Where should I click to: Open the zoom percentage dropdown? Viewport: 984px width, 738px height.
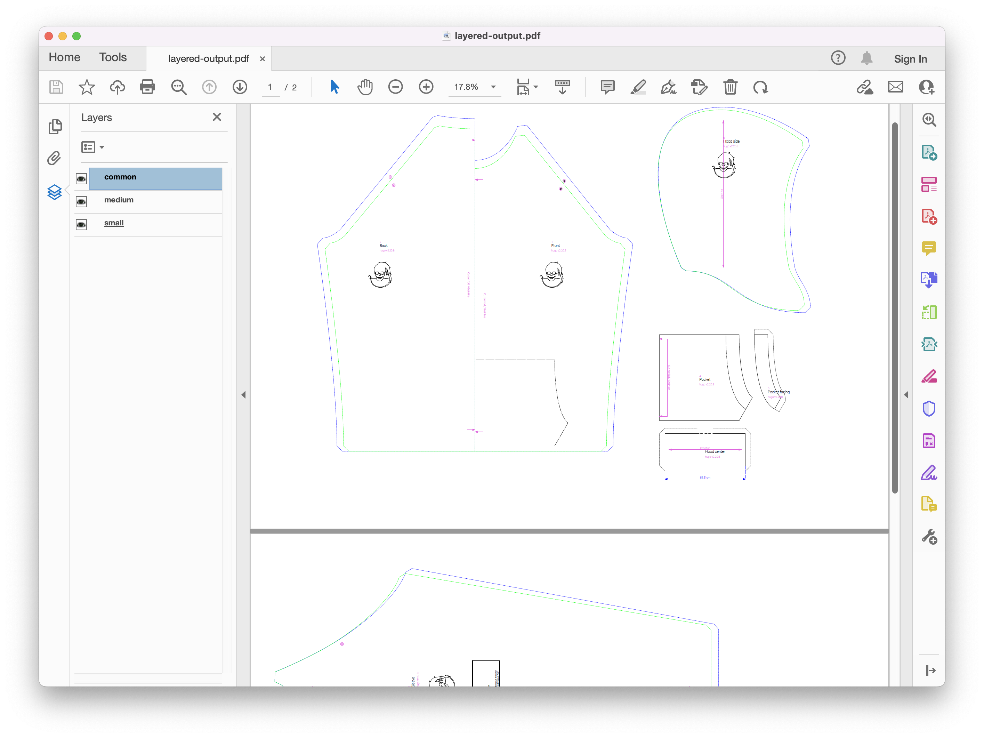(493, 87)
